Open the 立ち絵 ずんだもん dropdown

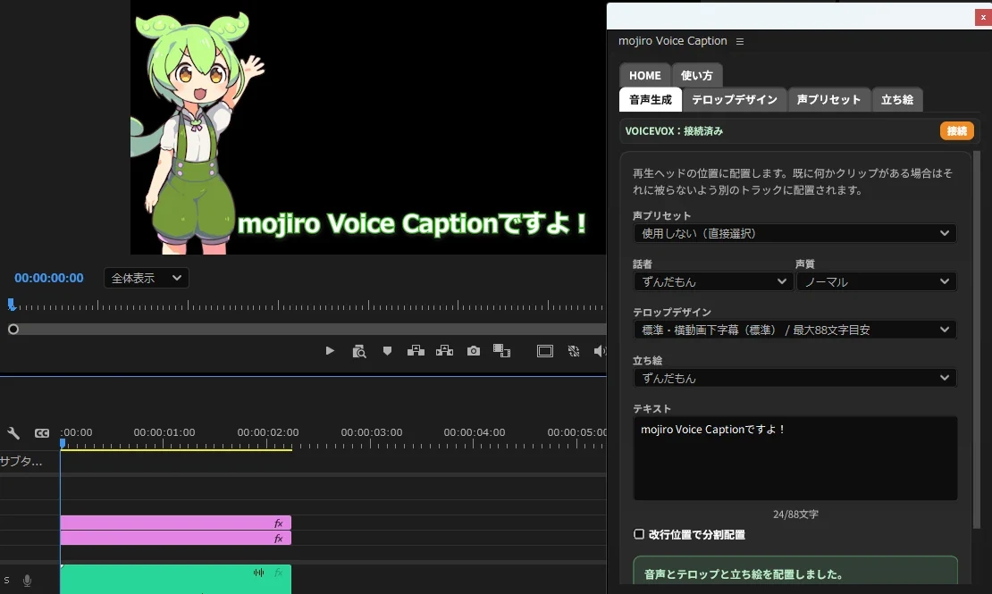pyautogui.click(x=794, y=379)
